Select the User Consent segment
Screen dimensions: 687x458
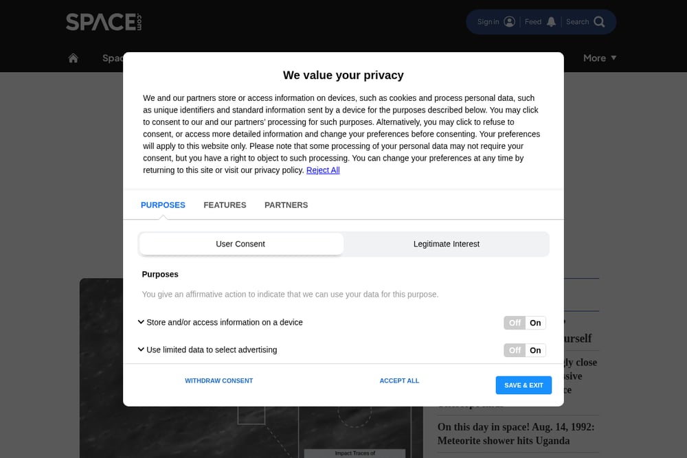click(x=240, y=244)
